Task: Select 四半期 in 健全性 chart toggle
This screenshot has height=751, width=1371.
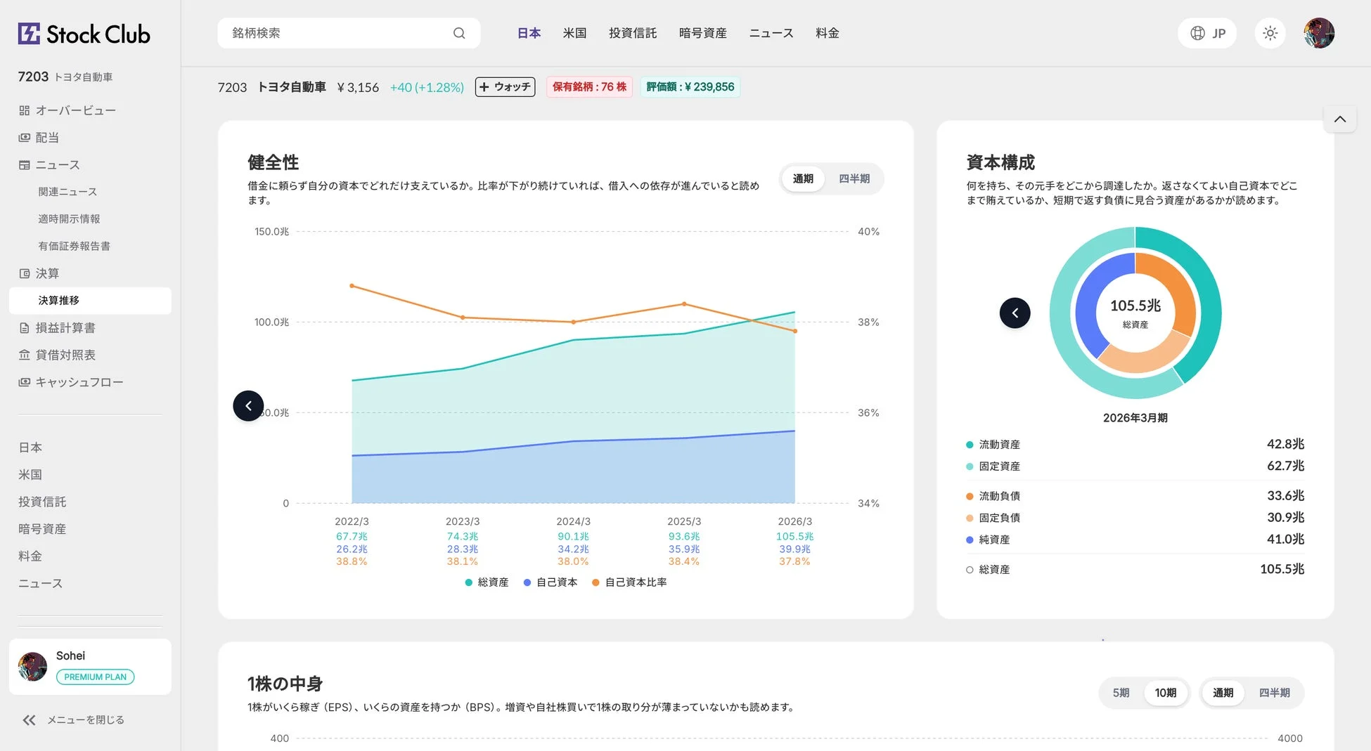Action: point(854,179)
